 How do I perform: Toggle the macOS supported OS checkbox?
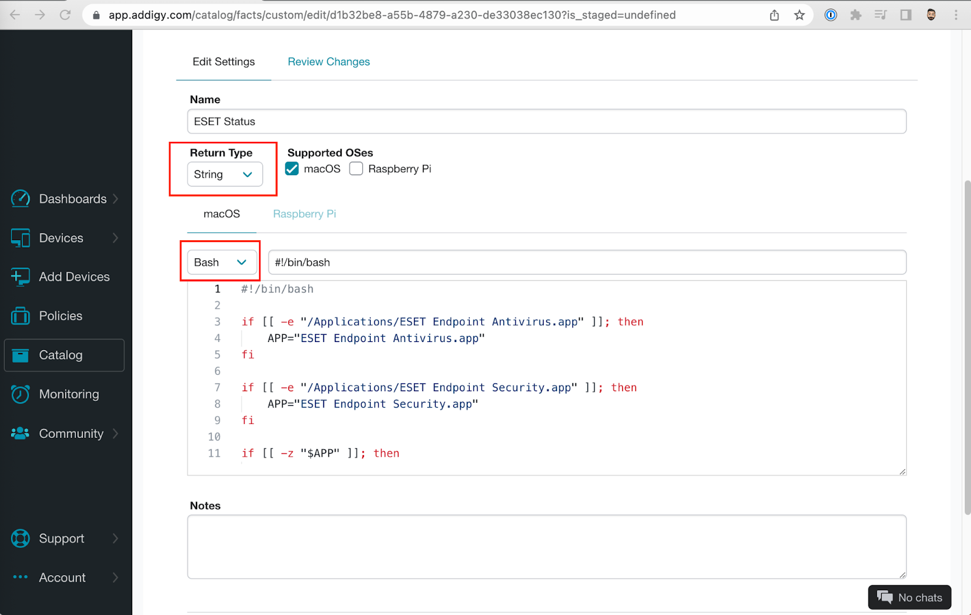[x=292, y=169]
